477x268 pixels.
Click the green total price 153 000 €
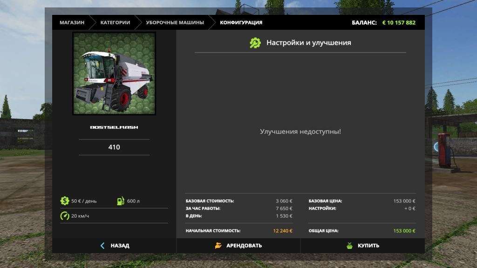click(x=404, y=231)
